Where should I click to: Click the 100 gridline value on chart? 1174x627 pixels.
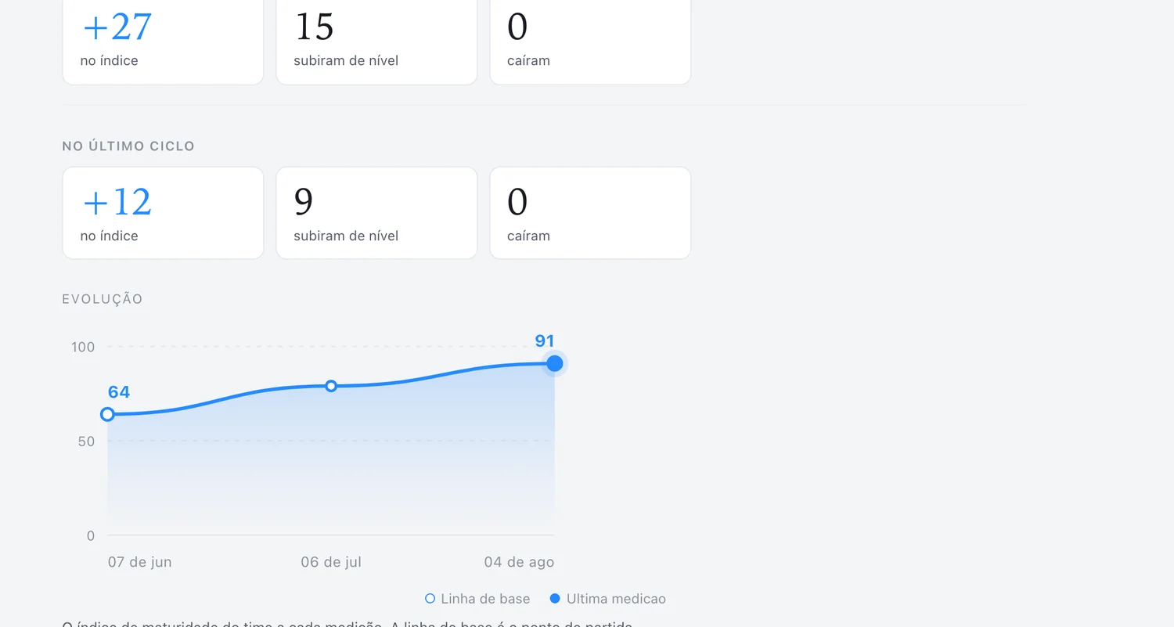coord(83,347)
